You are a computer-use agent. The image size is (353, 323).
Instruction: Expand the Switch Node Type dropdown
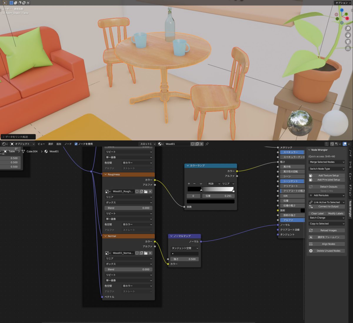pos(327,169)
